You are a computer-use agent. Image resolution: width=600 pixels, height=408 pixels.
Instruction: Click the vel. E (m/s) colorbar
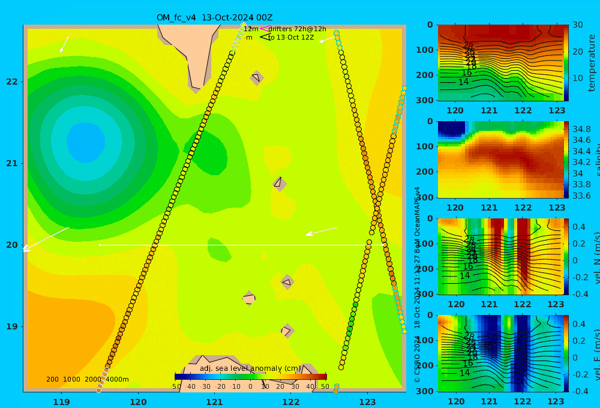tap(566, 353)
